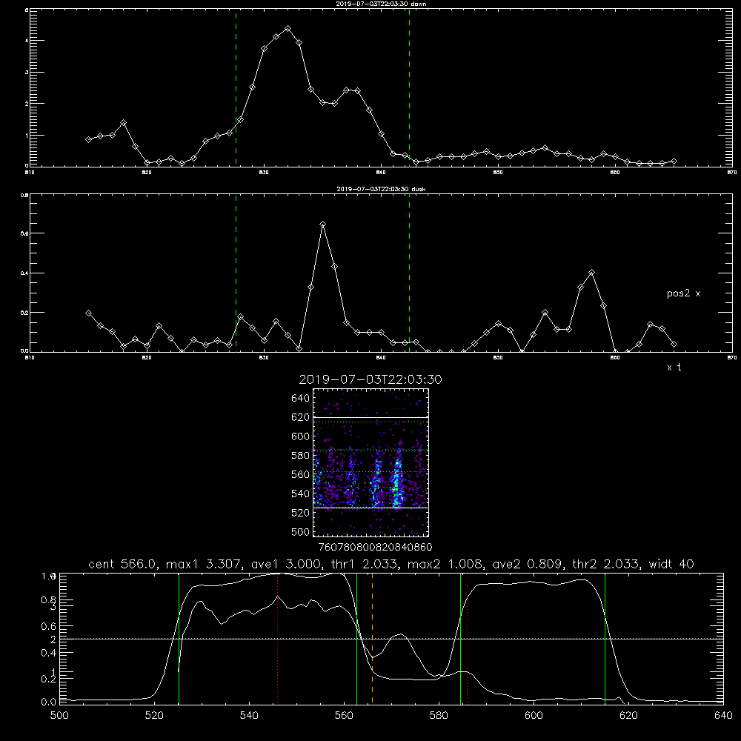Click the 500 label on bottom plot x-axis

pos(59,716)
